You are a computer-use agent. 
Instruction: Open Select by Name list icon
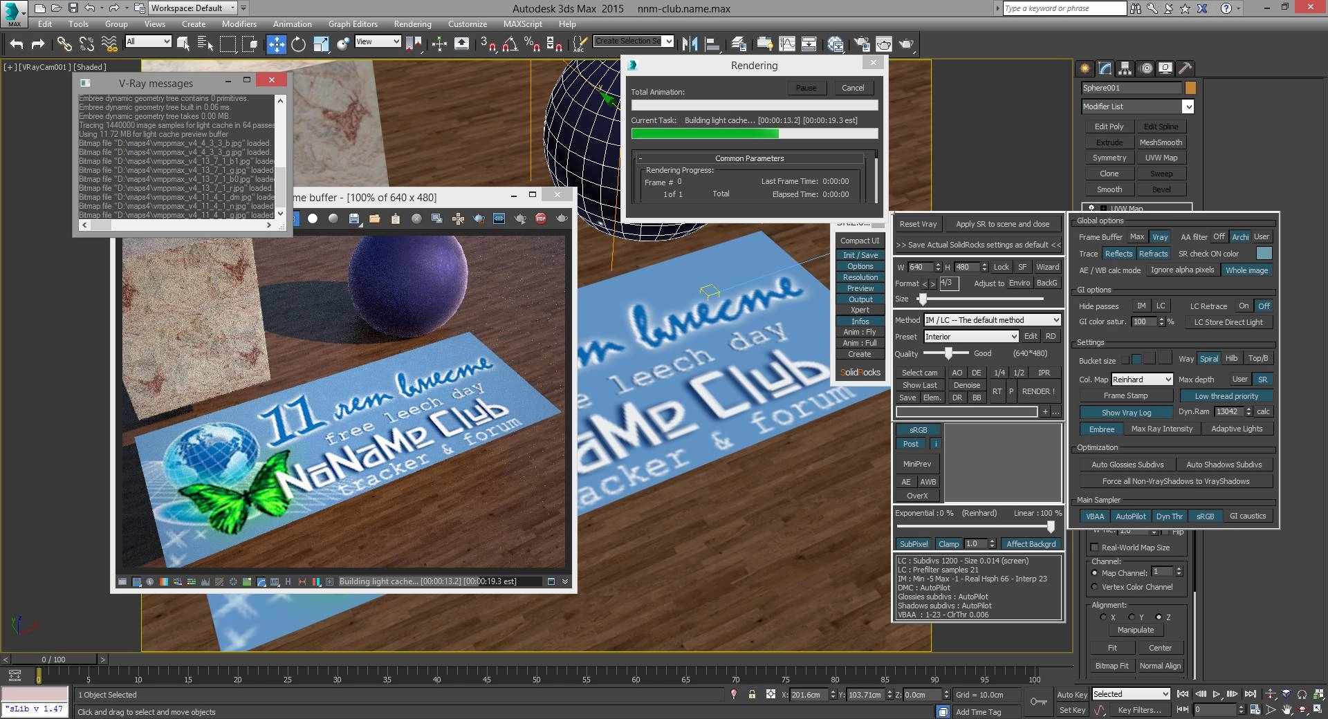tap(205, 44)
